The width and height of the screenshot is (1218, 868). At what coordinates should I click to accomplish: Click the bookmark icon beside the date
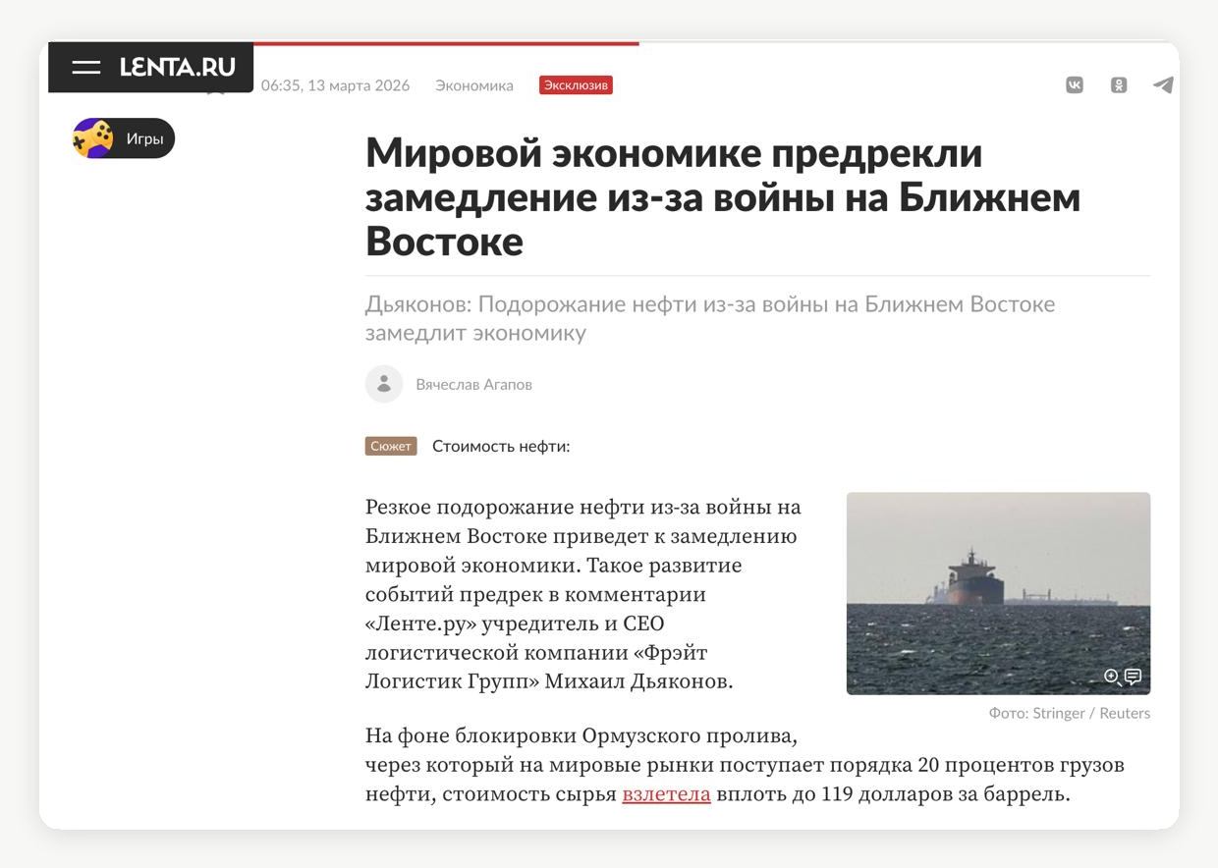point(216,90)
